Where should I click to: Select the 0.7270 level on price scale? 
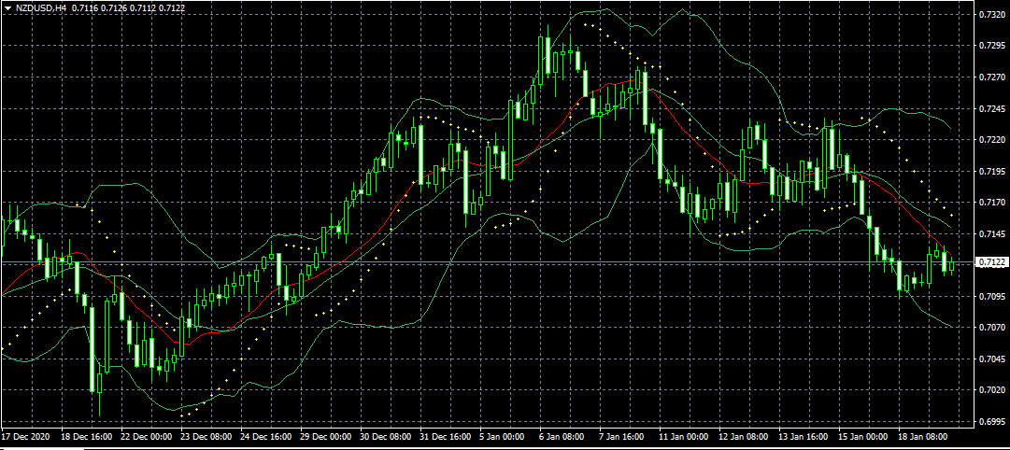(991, 77)
